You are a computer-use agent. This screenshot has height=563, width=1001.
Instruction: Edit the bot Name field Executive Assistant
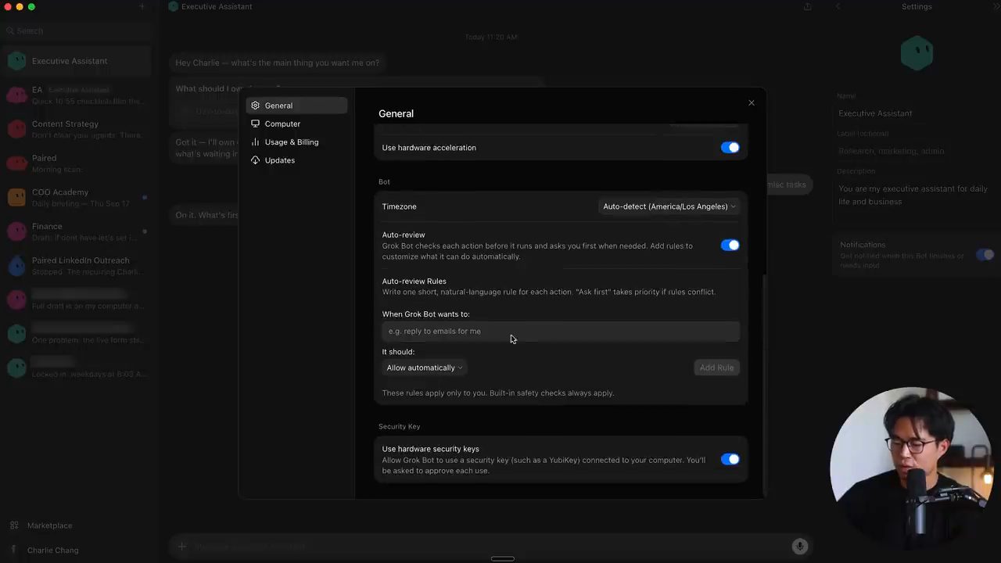click(915, 113)
